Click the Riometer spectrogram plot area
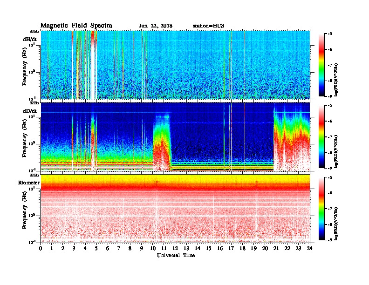 coord(175,209)
